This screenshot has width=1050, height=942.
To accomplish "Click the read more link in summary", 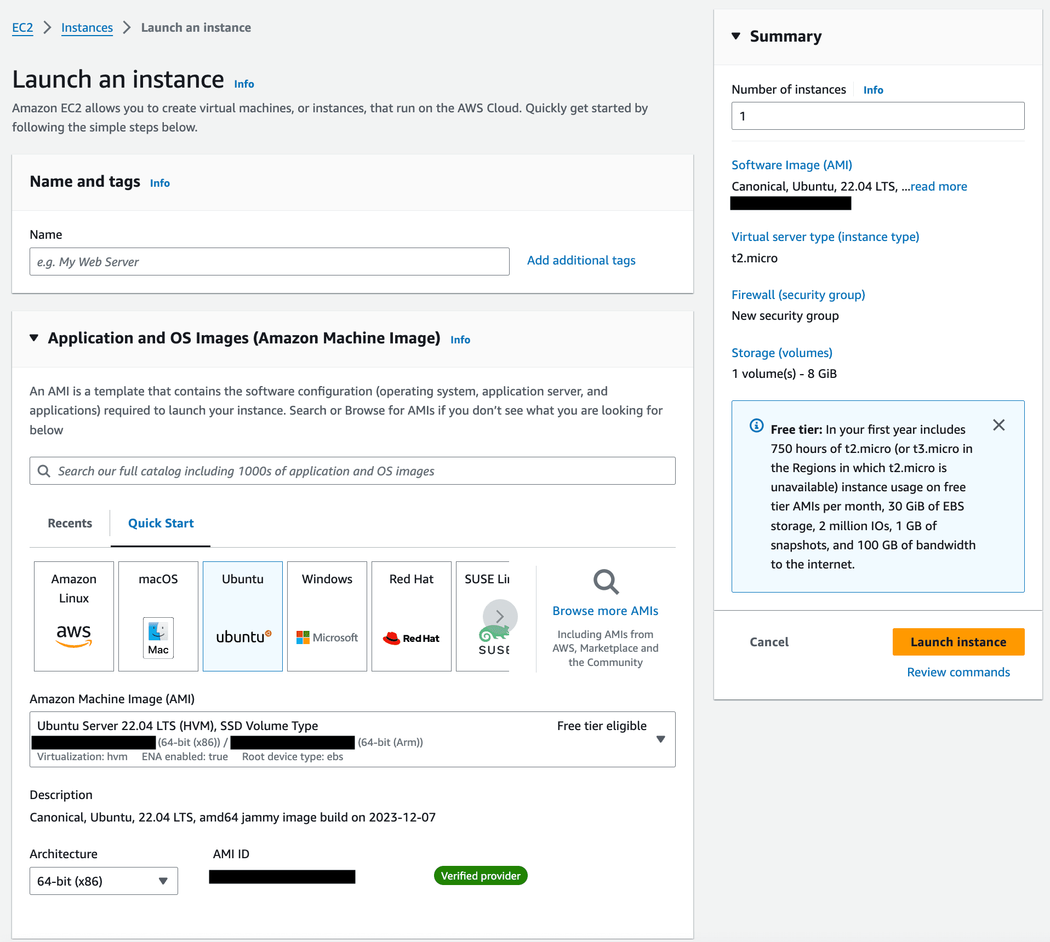I will click(939, 186).
